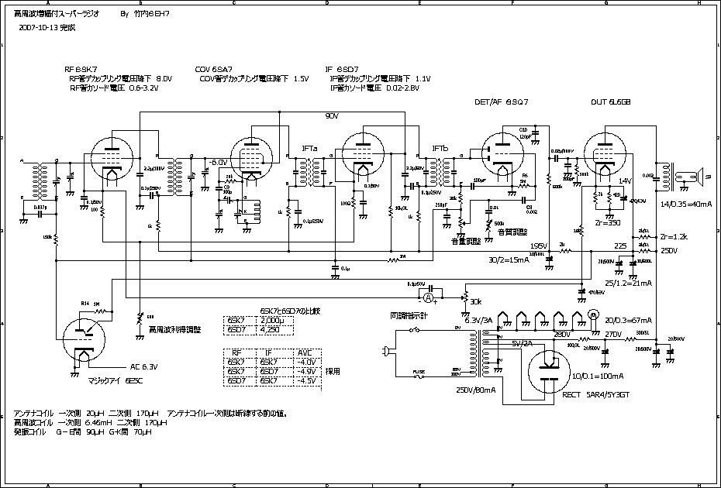The height and width of the screenshot is (488, 721).
Task: Click the DET/AF 6SQ7 label
Action: [501, 102]
